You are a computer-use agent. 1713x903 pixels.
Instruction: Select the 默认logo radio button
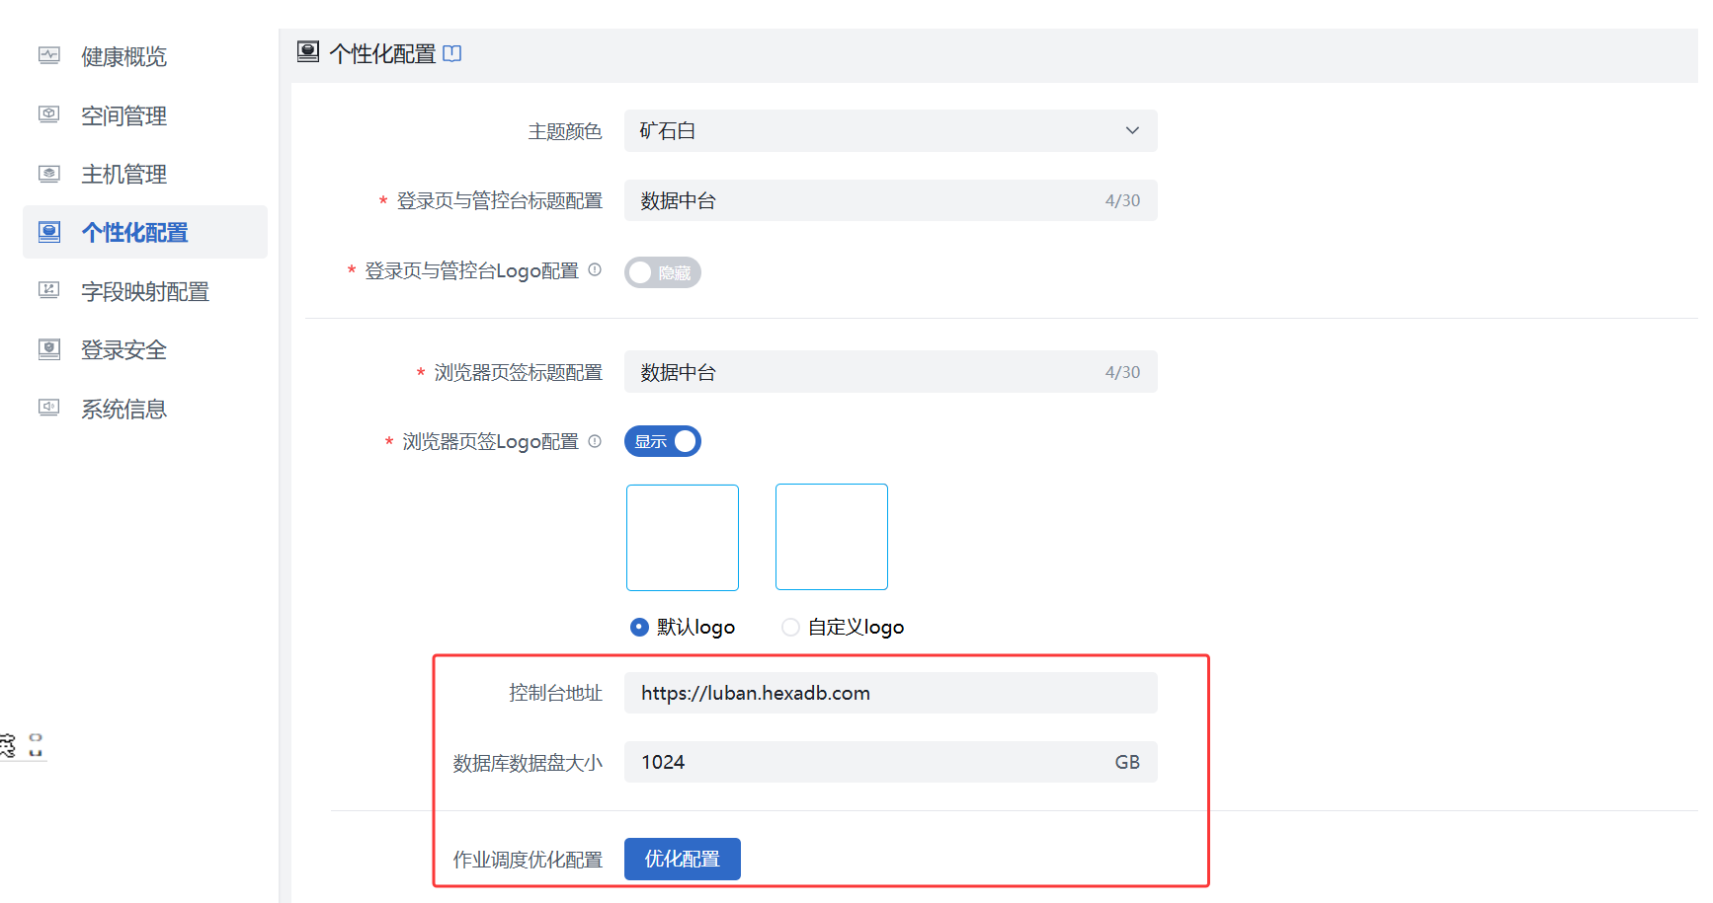(639, 627)
